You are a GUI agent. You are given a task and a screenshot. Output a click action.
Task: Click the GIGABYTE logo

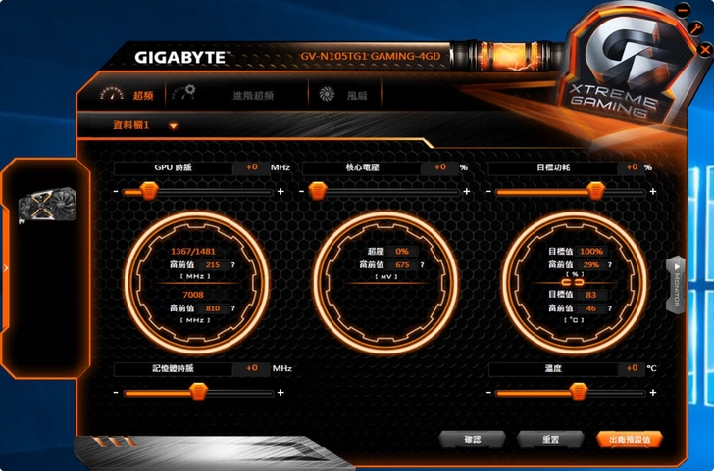tap(180, 58)
